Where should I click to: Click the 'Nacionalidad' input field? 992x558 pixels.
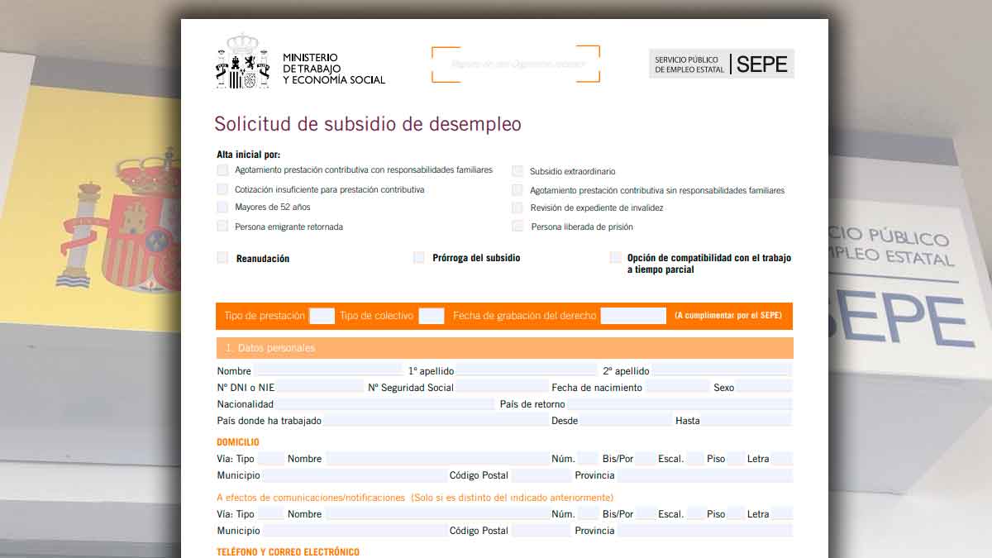[x=384, y=404]
